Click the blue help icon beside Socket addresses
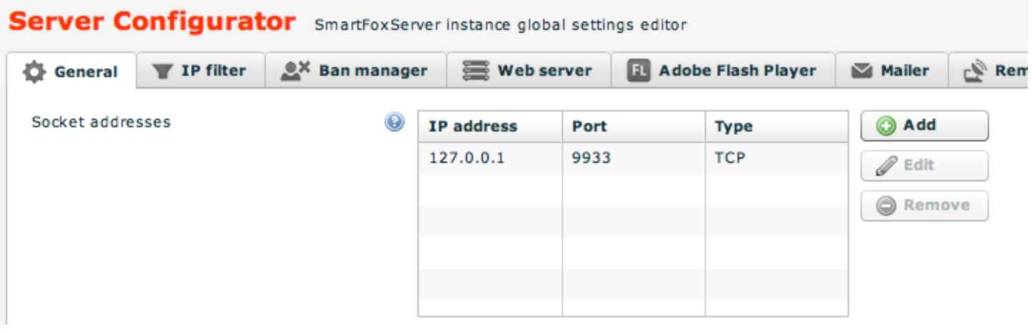 [x=393, y=122]
